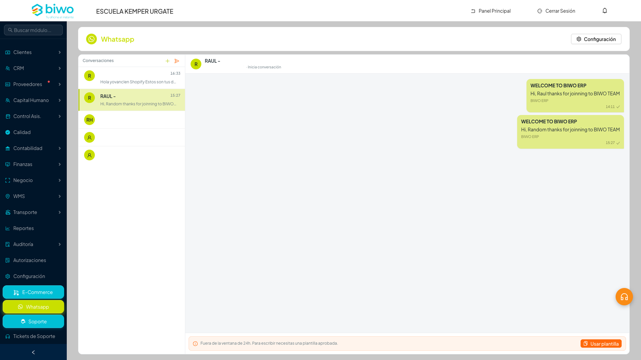The image size is (641, 360).
Task: Click the Conversaciones panel label
Action: [x=98, y=61]
